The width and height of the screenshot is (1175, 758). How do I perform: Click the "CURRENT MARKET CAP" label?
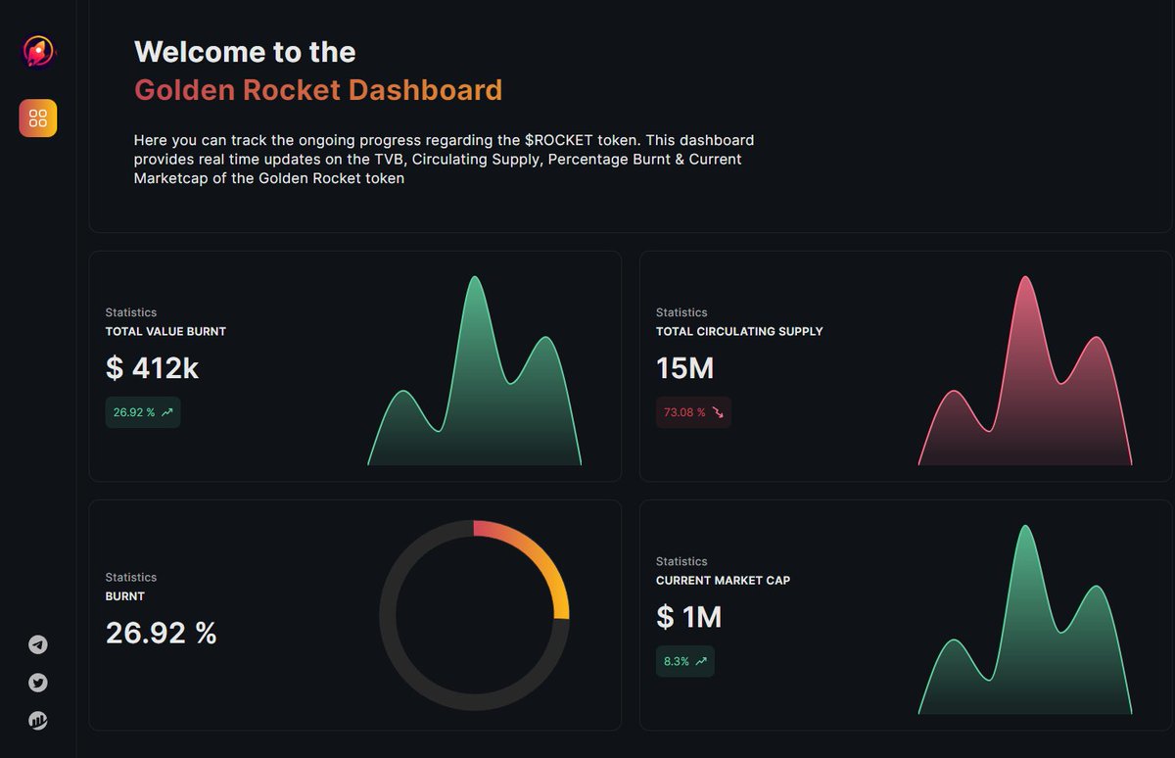pyautogui.click(x=724, y=580)
